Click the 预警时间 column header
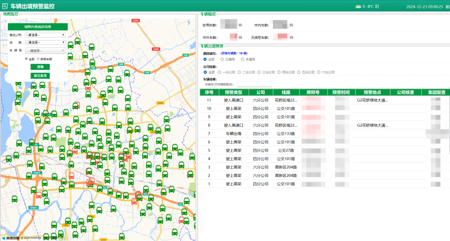This screenshot has width=450, height=241. tap(341, 92)
